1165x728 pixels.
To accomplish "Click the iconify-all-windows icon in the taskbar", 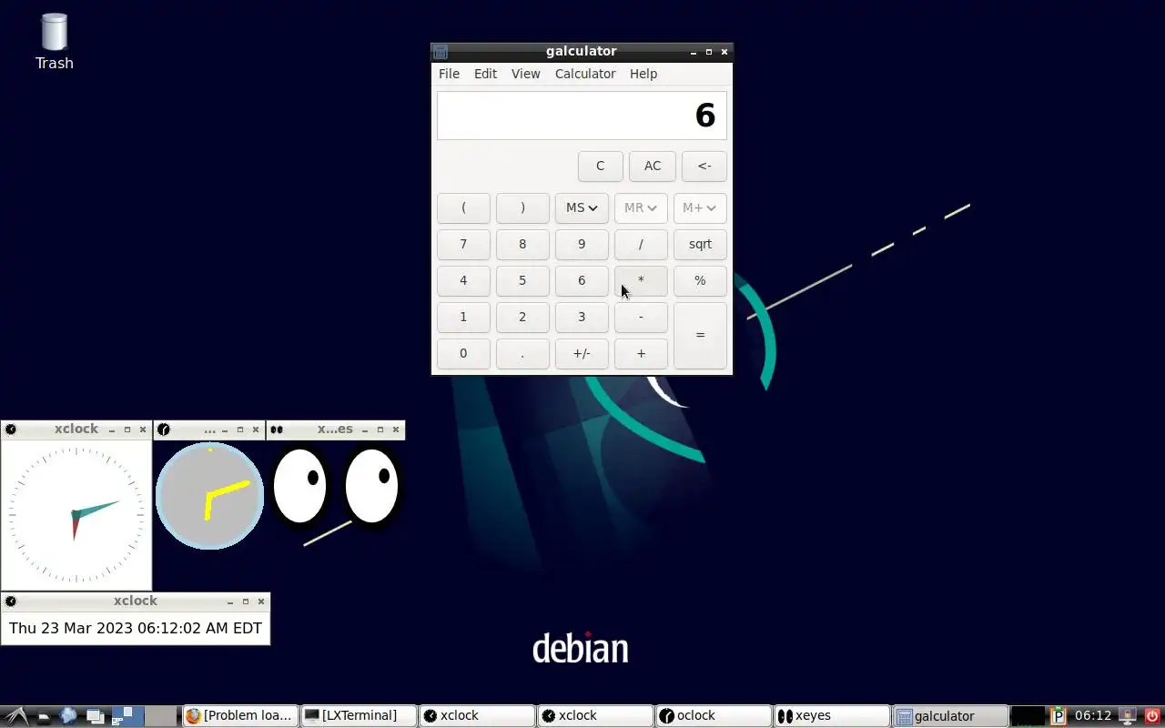I will point(95,716).
